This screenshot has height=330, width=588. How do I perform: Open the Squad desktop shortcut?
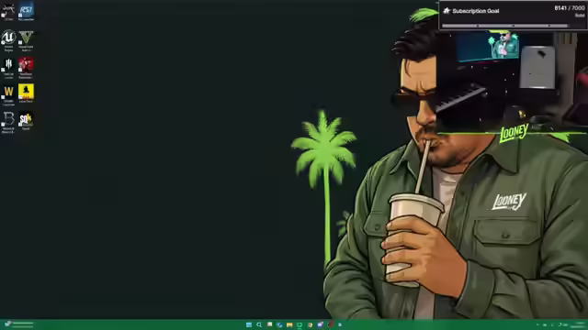point(26,120)
